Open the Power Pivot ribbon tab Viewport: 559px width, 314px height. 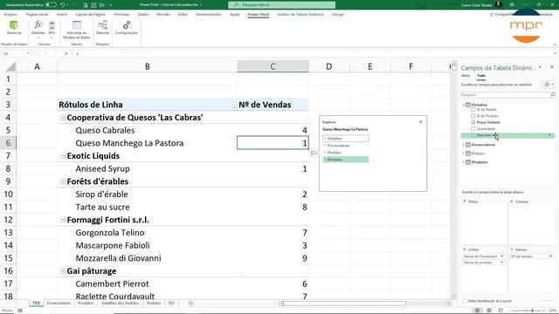point(259,14)
